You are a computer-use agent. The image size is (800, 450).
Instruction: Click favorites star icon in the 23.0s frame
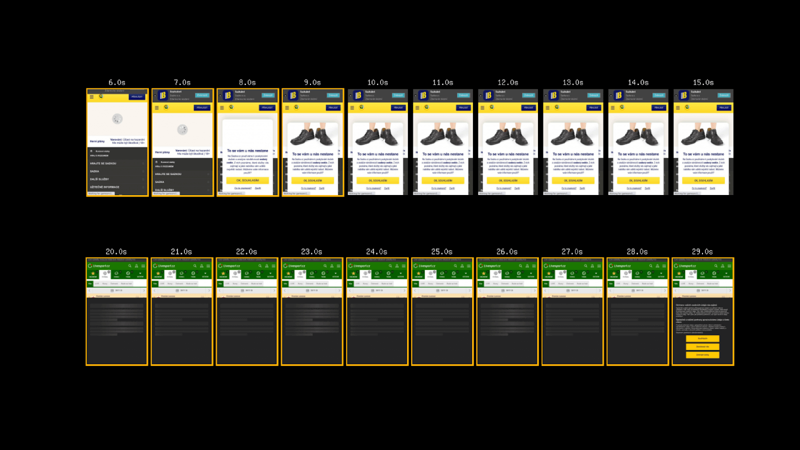point(288,274)
